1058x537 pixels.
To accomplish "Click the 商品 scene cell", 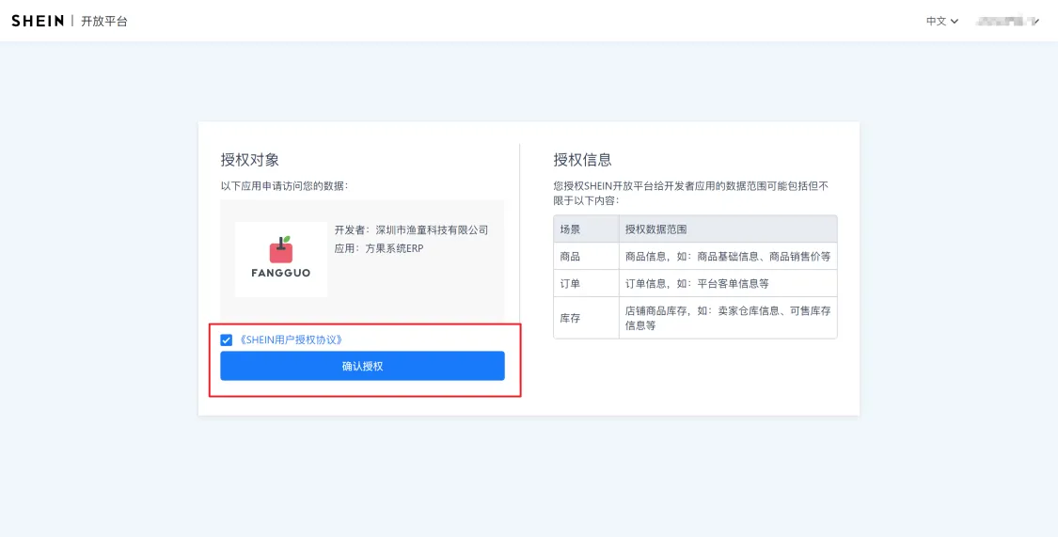I will pos(586,257).
